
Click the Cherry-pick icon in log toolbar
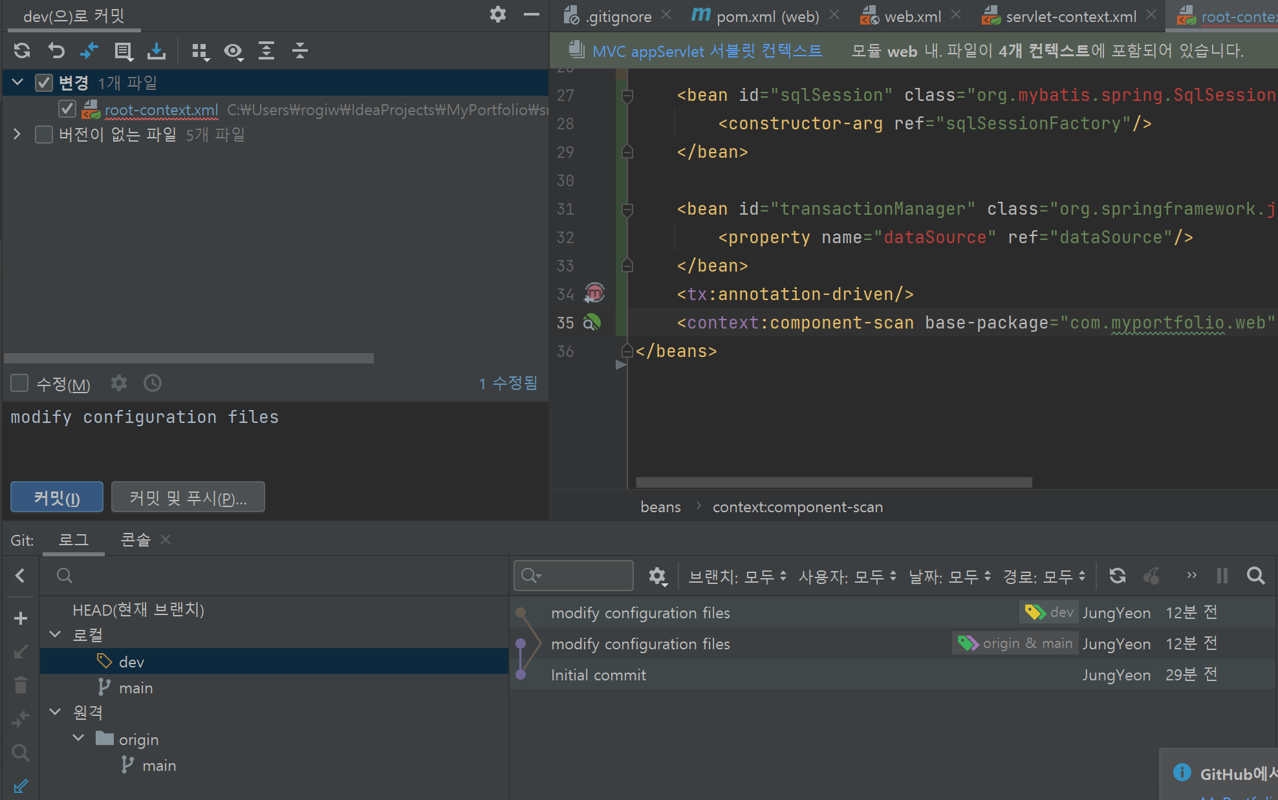pyautogui.click(x=1152, y=576)
